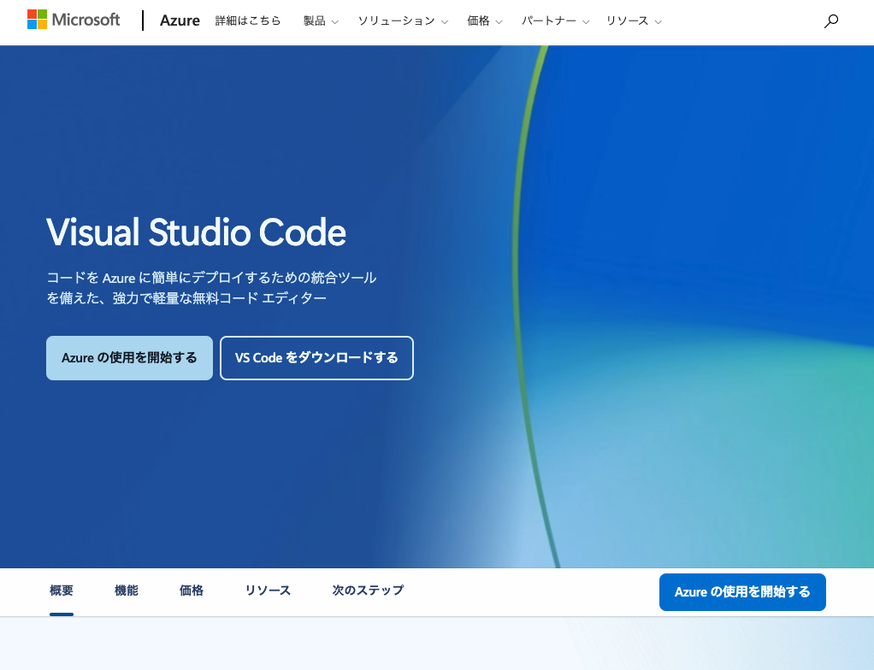The height and width of the screenshot is (670, 874).
Task: Switch to the 機能 tab
Action: pos(127,591)
